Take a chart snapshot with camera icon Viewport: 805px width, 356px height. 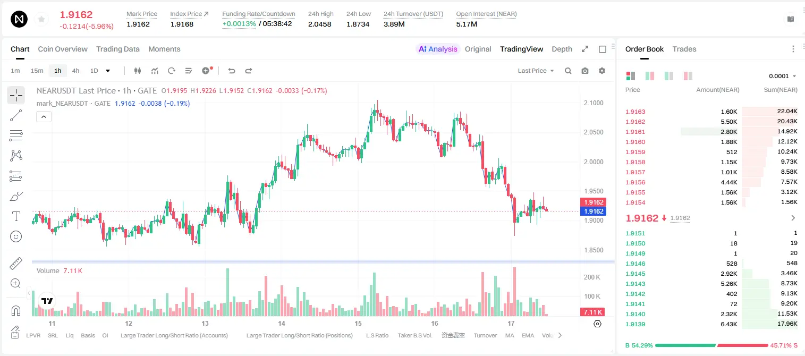[585, 71]
